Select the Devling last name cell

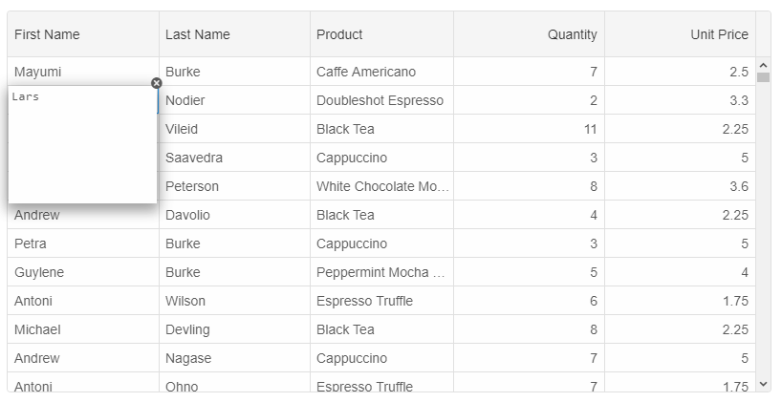click(x=234, y=329)
